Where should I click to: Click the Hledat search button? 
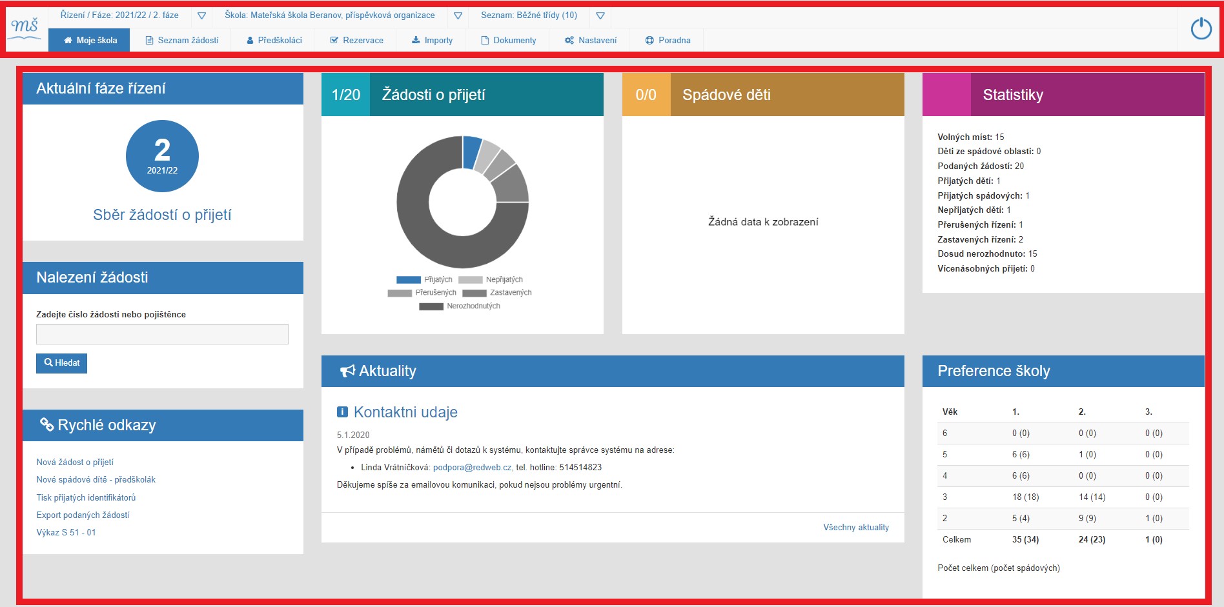point(61,363)
